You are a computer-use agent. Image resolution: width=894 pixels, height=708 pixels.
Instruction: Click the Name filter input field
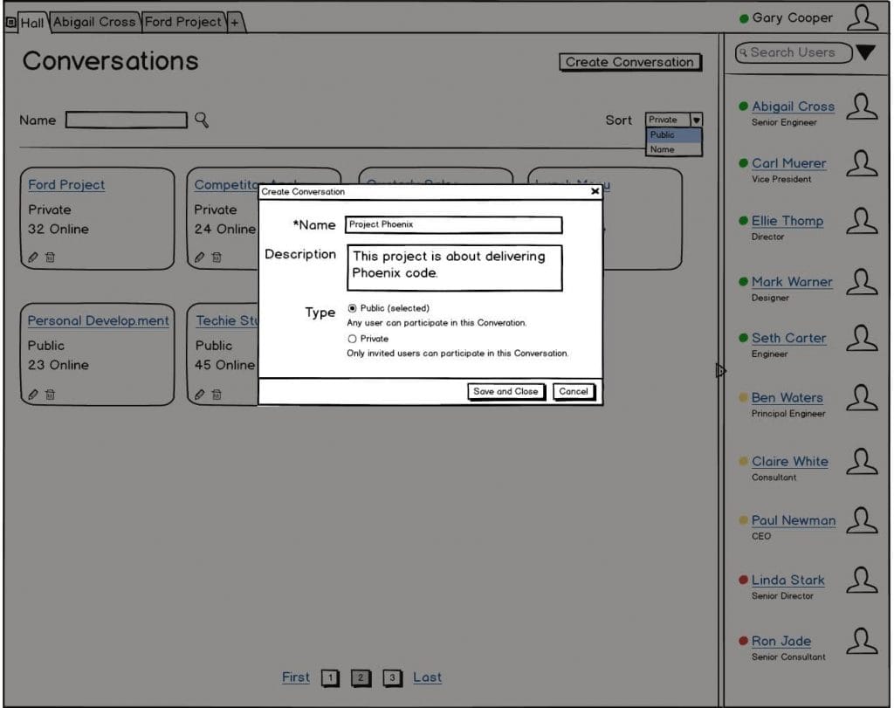(x=126, y=120)
